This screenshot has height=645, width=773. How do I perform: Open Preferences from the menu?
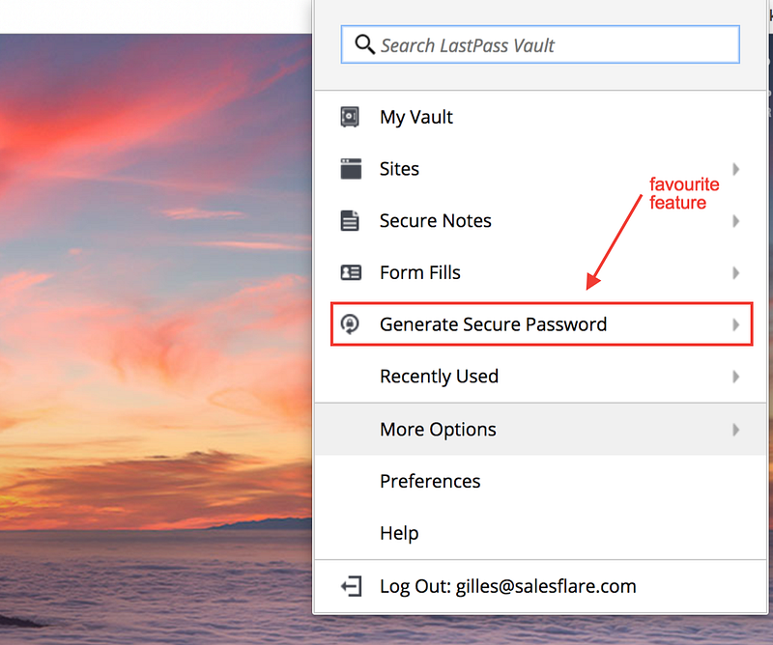(x=541, y=481)
